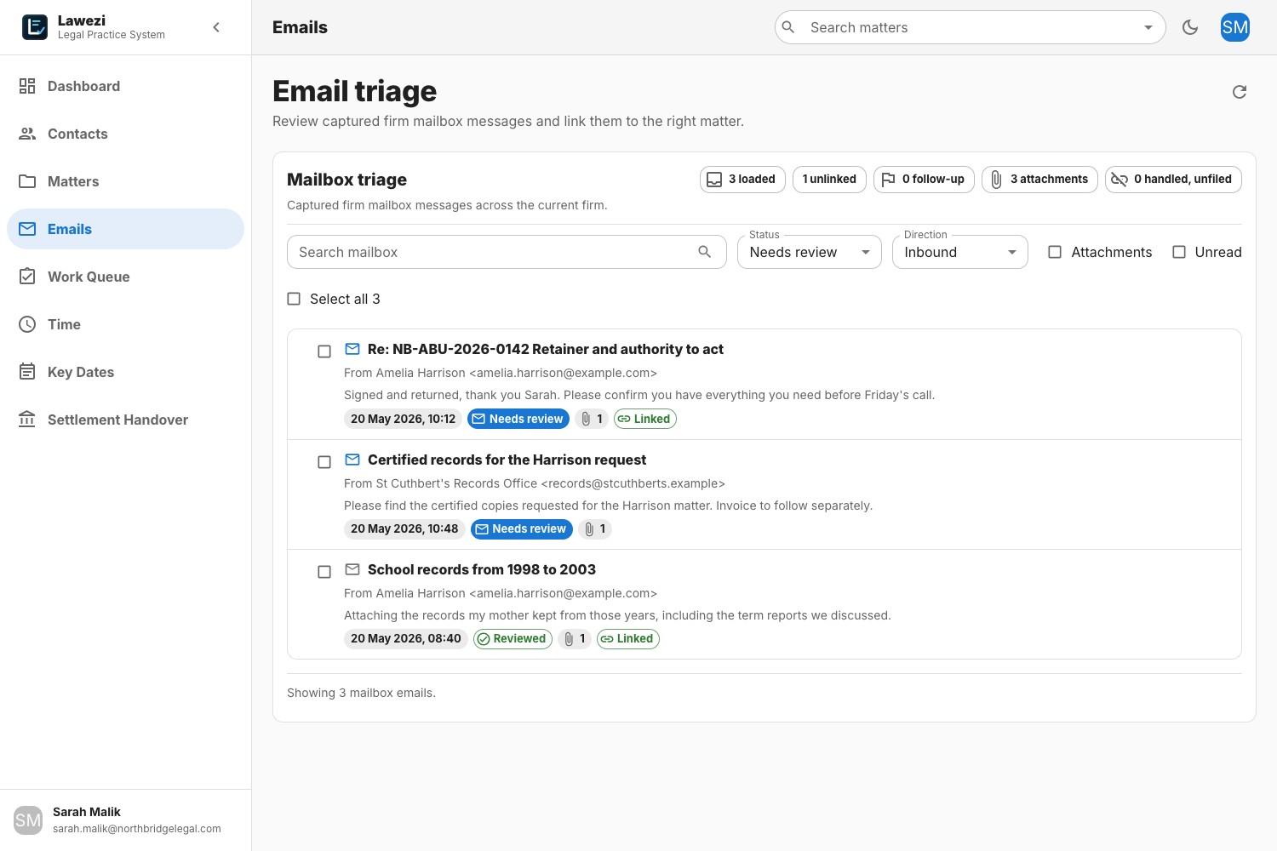
Task: Open School records from 1998 to 2003
Action: (482, 569)
